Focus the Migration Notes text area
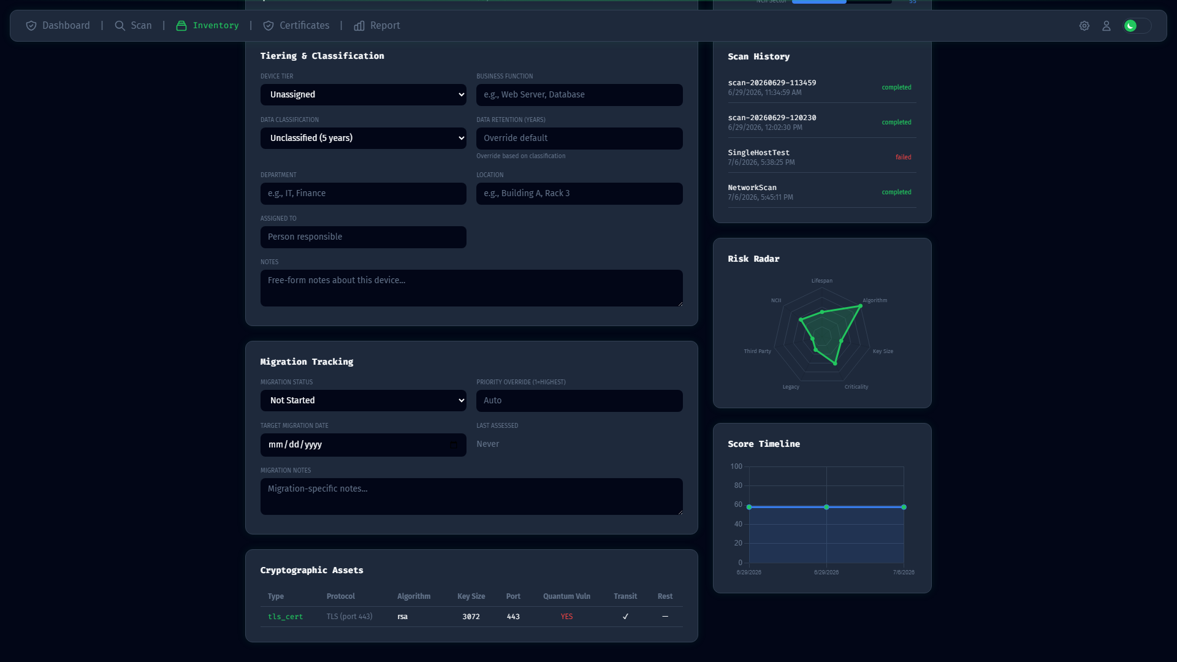1177x662 pixels. click(x=471, y=496)
